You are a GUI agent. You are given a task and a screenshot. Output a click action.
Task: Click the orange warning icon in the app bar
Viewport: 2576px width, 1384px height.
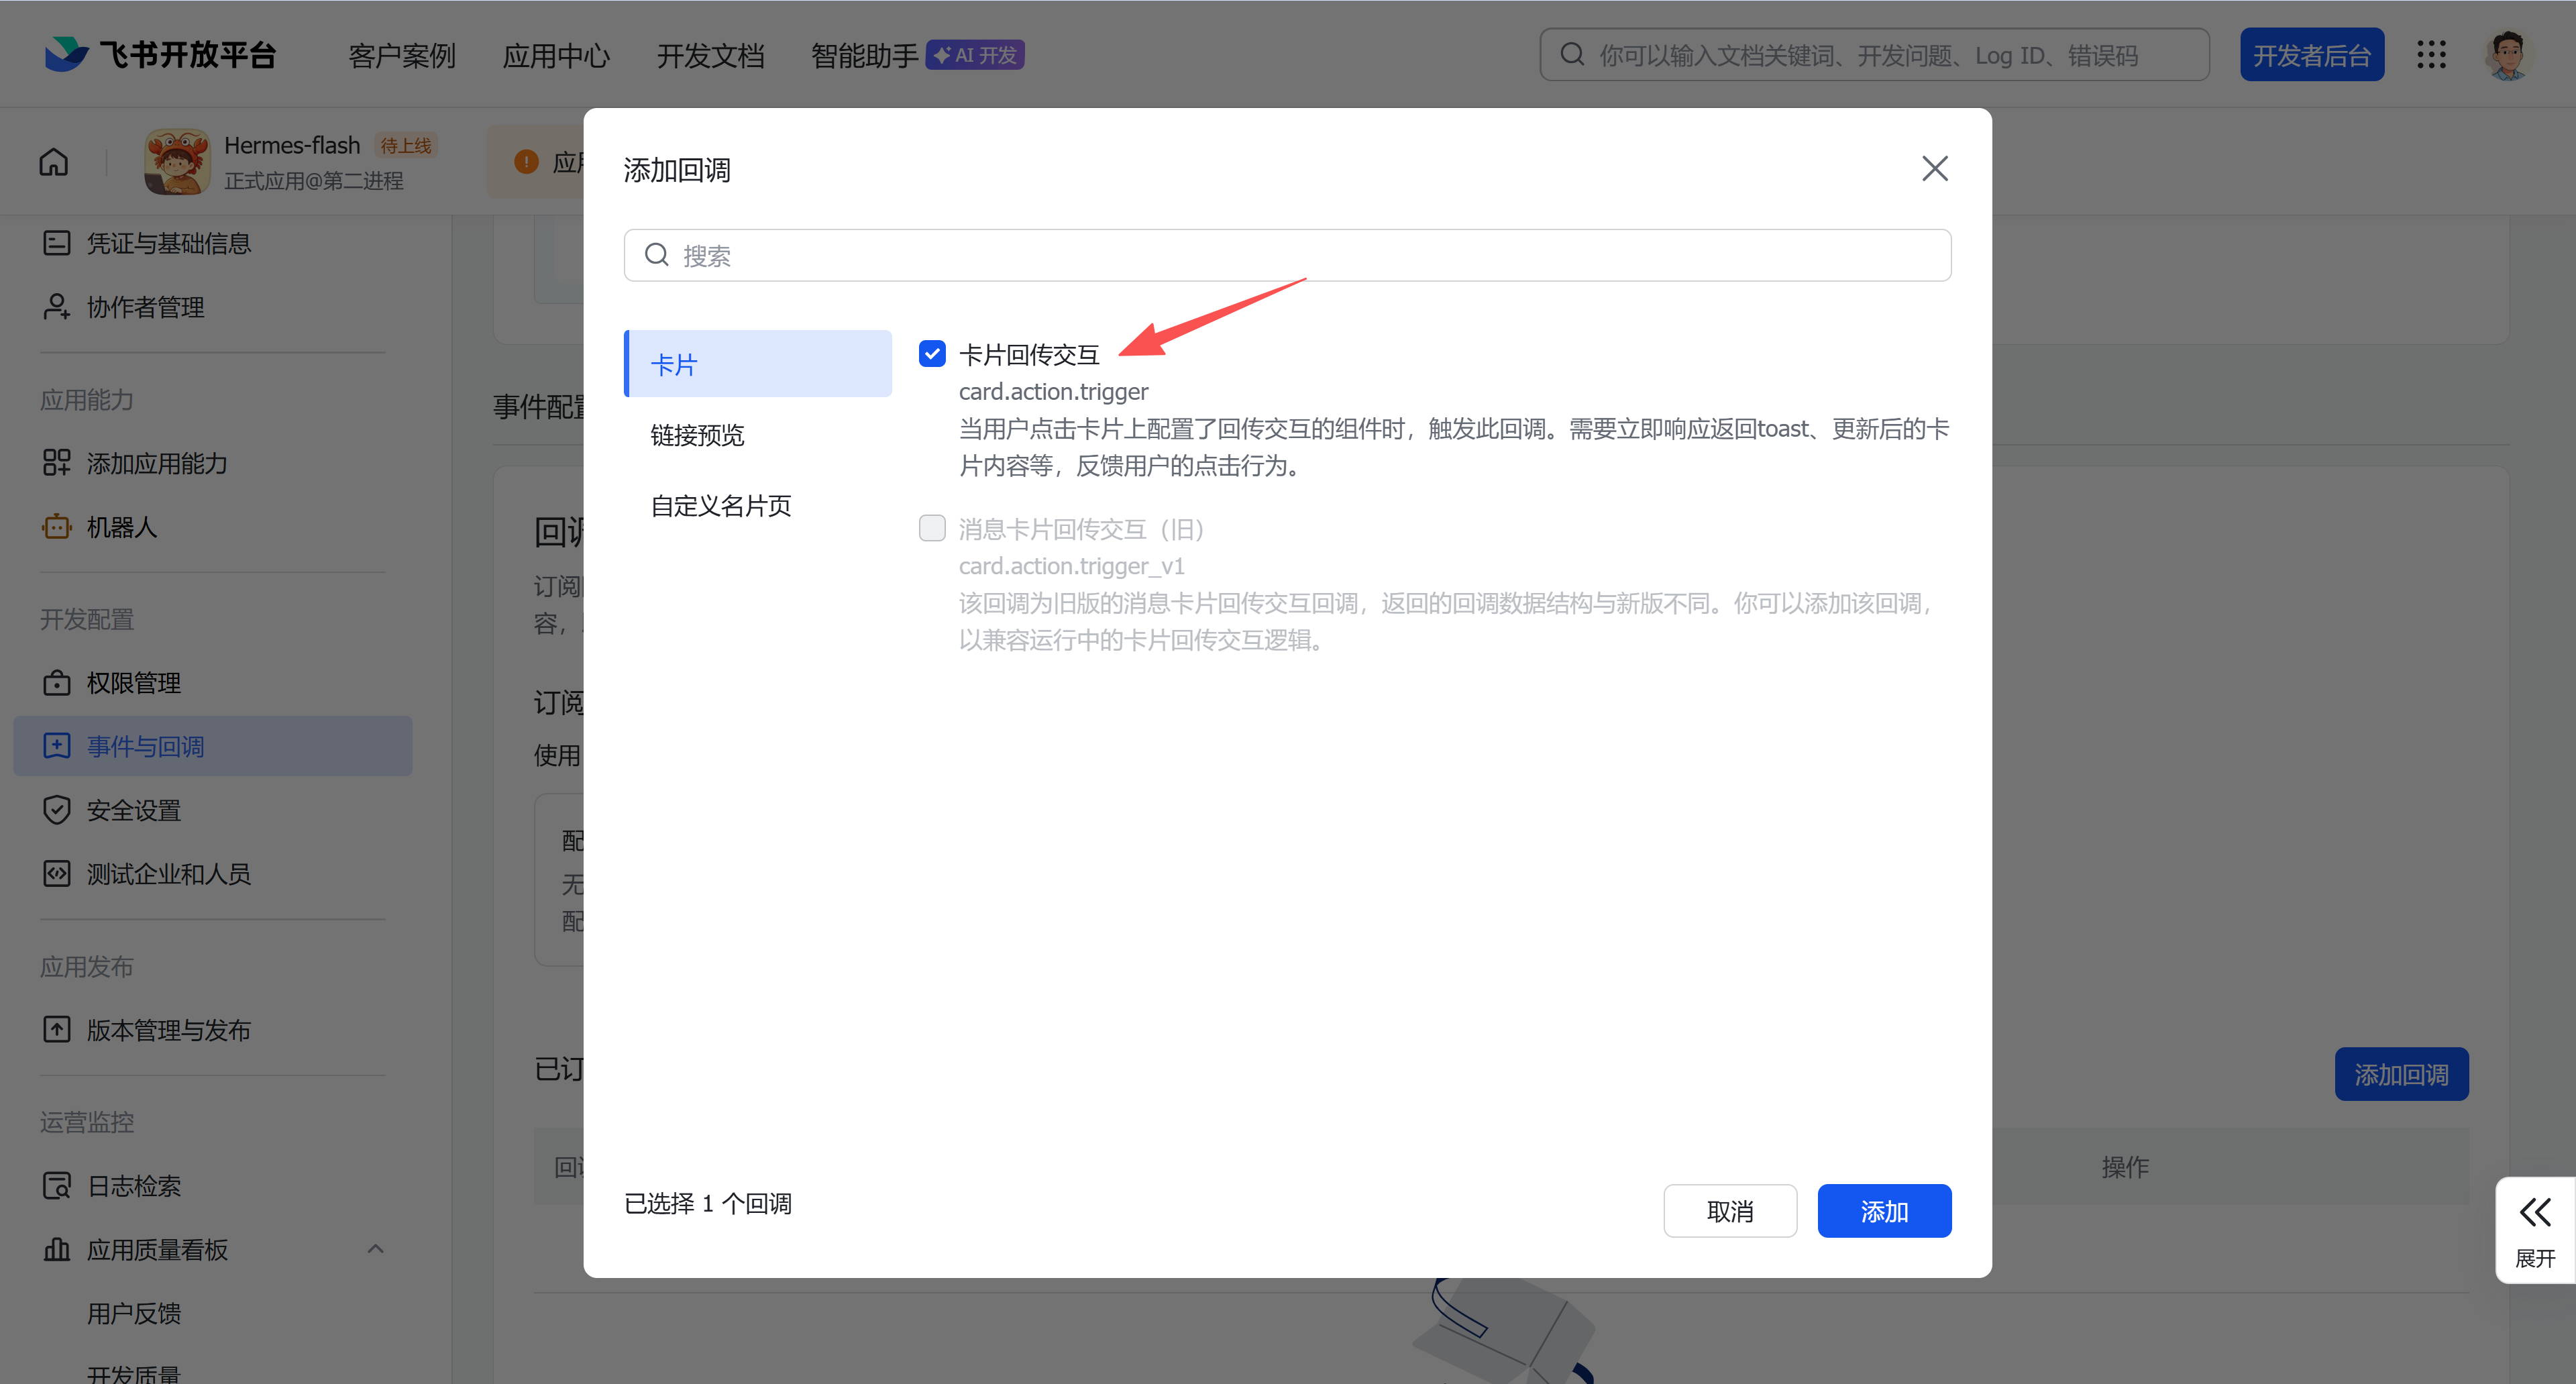(x=526, y=162)
